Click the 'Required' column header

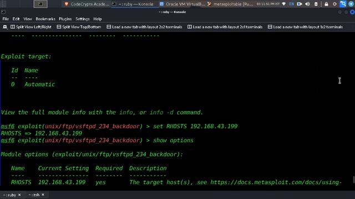tap(109, 168)
